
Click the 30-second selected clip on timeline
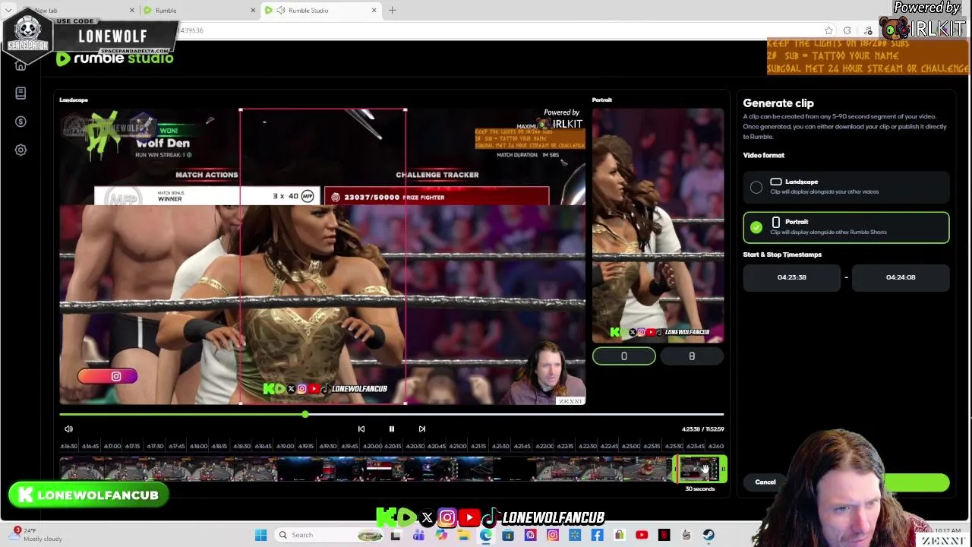point(700,470)
